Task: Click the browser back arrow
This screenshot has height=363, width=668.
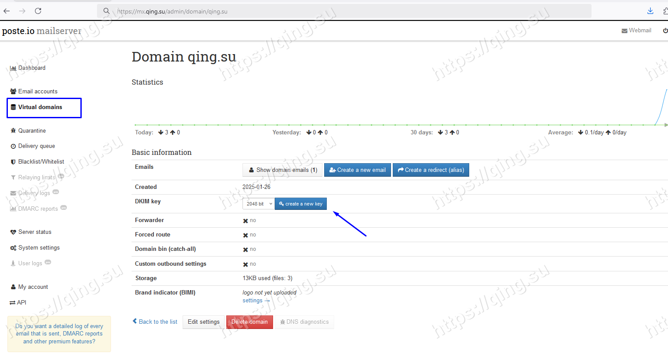Action: (7, 11)
